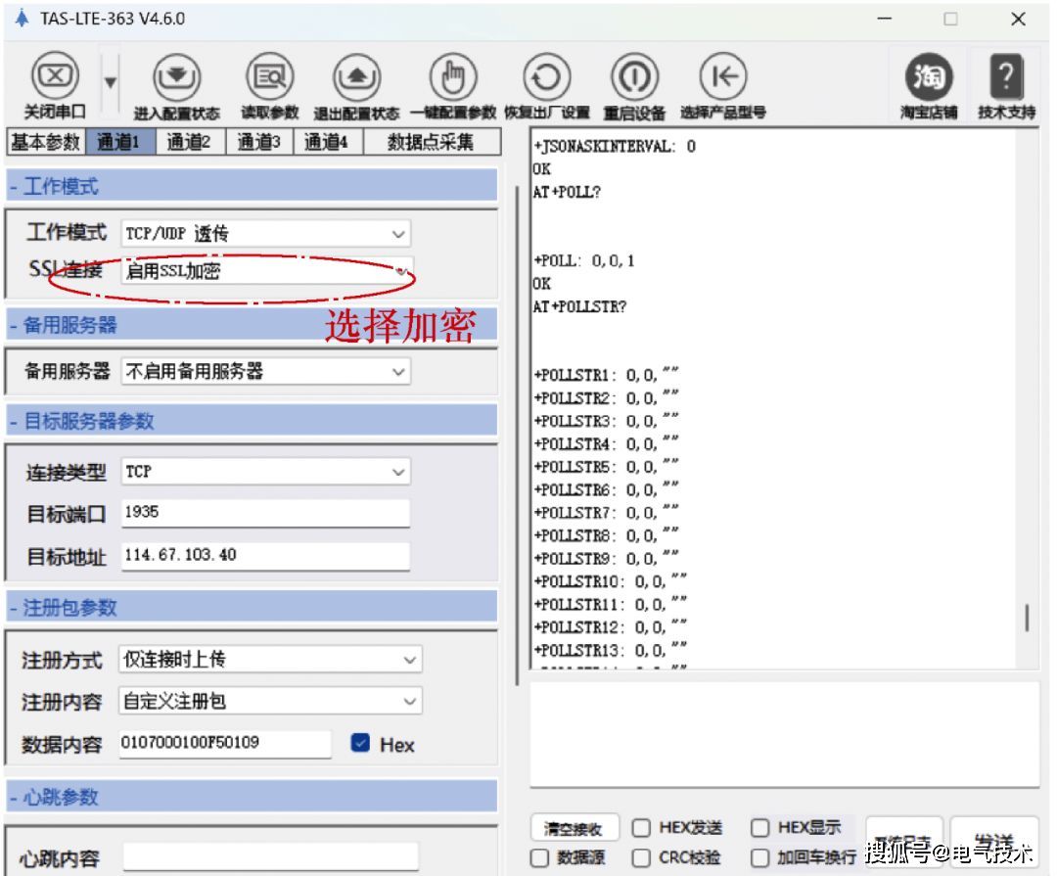
Task: Click the 关闭串口 close serial port icon
Action: click(x=55, y=77)
